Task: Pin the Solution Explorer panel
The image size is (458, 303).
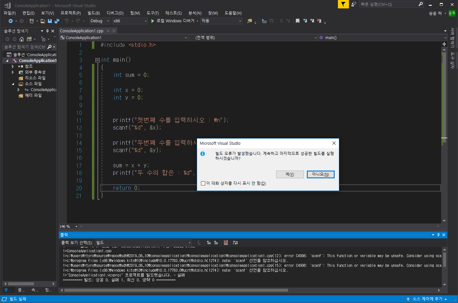Action: click(47, 31)
